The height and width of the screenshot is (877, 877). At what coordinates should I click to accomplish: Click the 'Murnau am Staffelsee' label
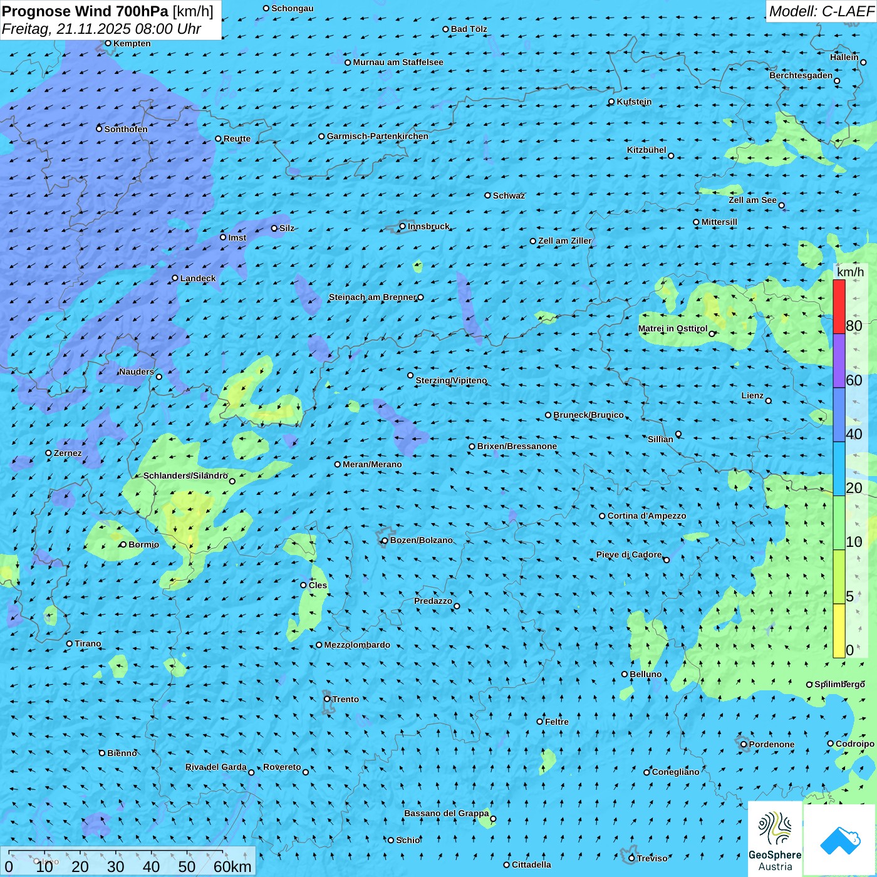click(x=398, y=62)
